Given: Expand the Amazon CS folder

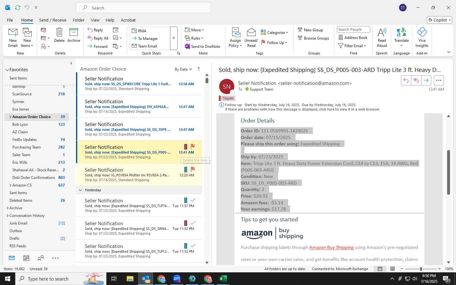Looking at the screenshot, I should click(x=10, y=185).
